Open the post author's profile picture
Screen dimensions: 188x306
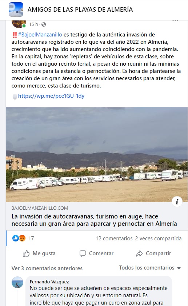19,24
